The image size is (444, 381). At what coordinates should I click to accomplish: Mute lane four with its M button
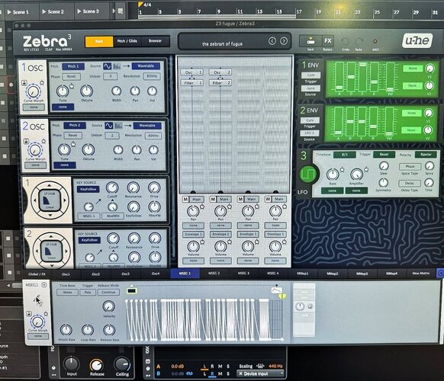(x=268, y=199)
